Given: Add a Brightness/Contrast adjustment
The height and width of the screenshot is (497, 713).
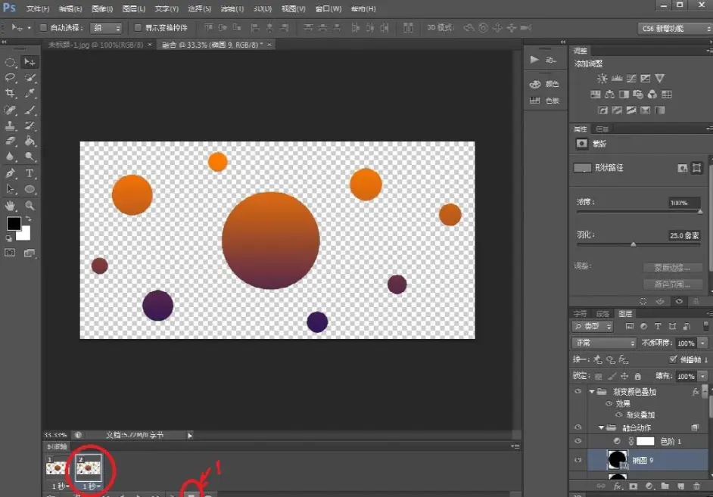Looking at the screenshot, I should click(602, 78).
